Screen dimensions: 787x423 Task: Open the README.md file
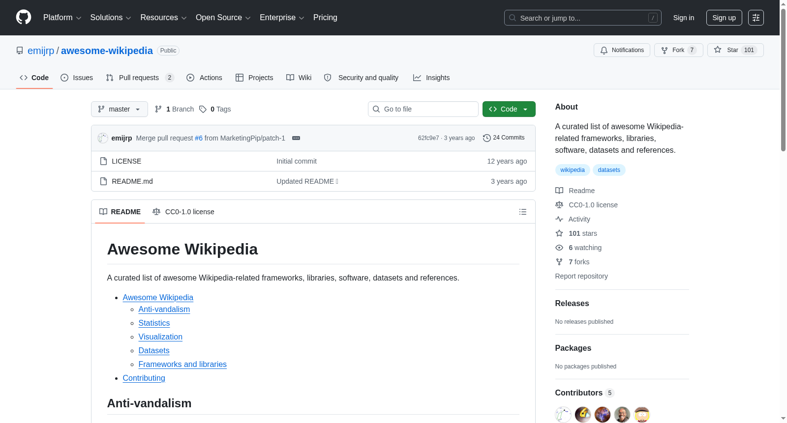click(x=132, y=181)
